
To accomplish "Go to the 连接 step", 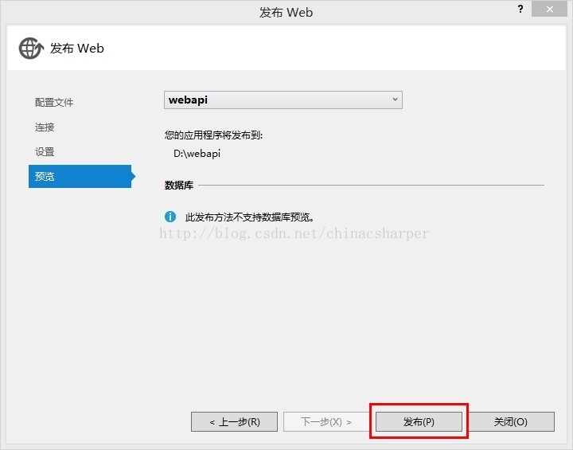I will tap(45, 127).
